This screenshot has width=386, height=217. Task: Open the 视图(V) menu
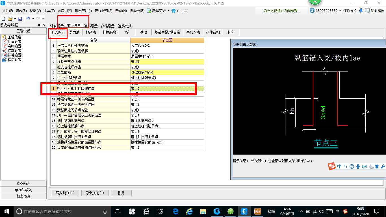click(x=35, y=11)
